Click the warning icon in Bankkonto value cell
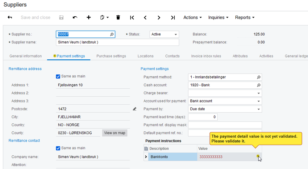 pos(258,156)
